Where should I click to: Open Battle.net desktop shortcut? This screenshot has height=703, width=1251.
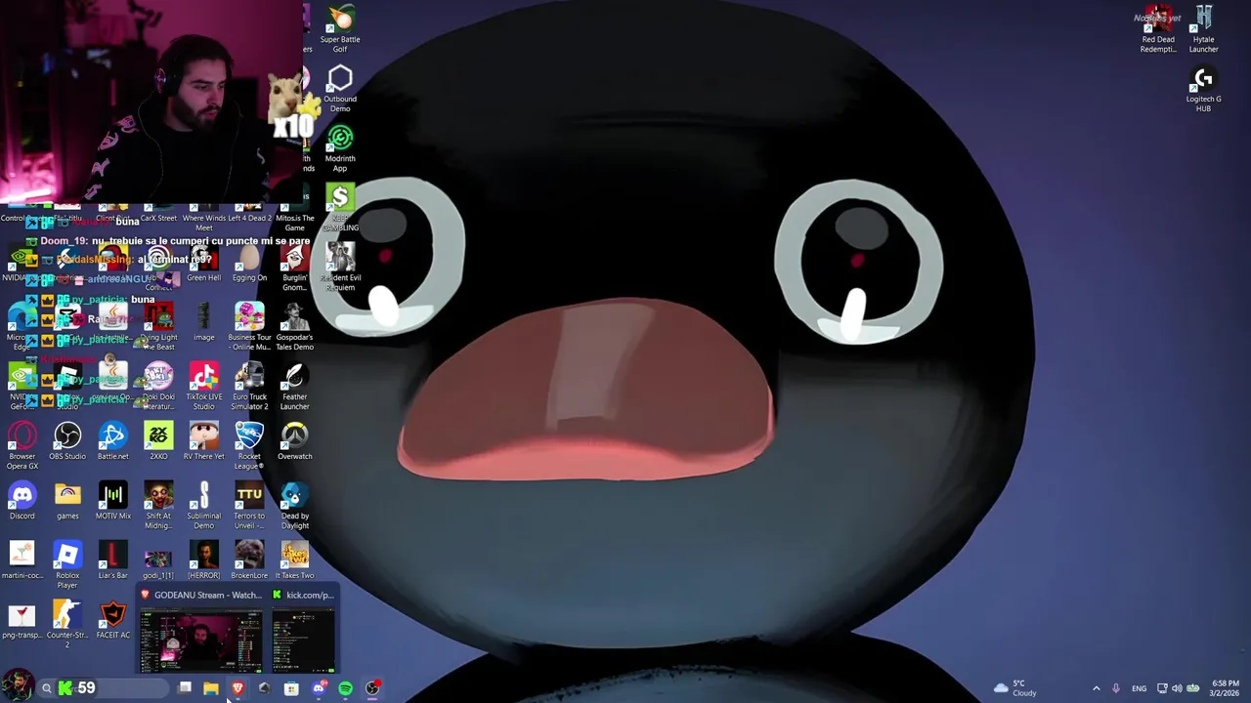(112, 442)
